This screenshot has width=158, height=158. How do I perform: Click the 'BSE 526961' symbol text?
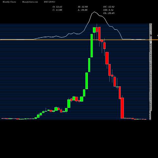pyautogui.click(x=50, y=2)
